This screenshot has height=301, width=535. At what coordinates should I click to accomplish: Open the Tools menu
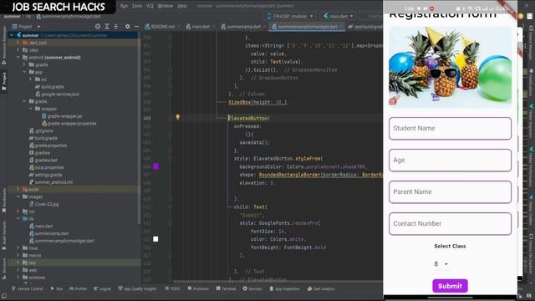[x=137, y=6]
